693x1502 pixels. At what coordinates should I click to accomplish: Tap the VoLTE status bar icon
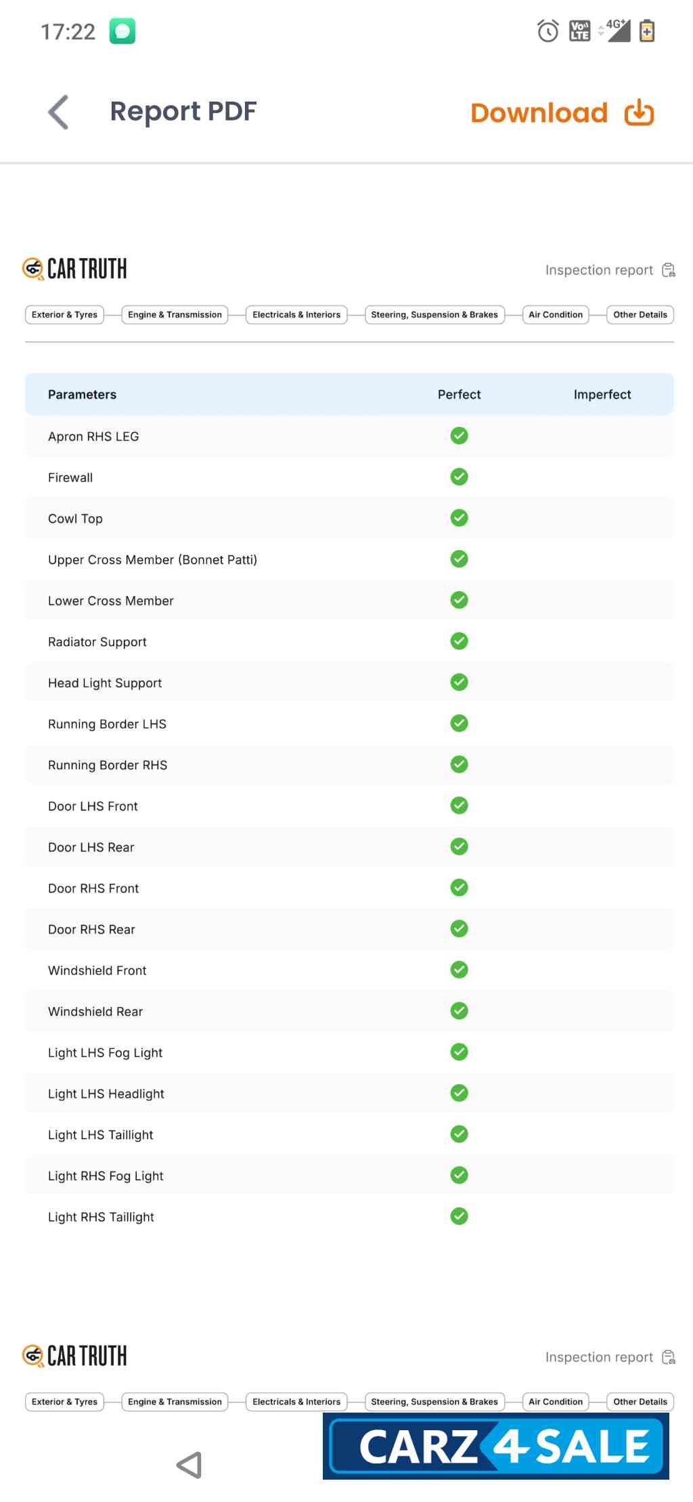tap(580, 31)
